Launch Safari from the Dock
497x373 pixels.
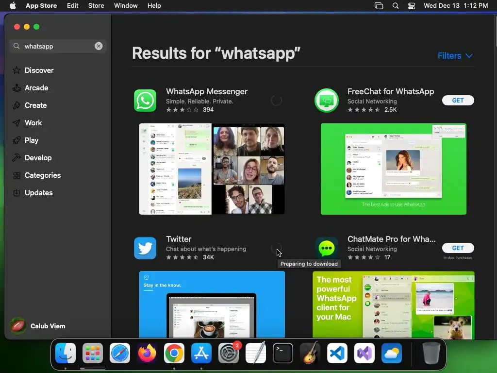[120, 353]
